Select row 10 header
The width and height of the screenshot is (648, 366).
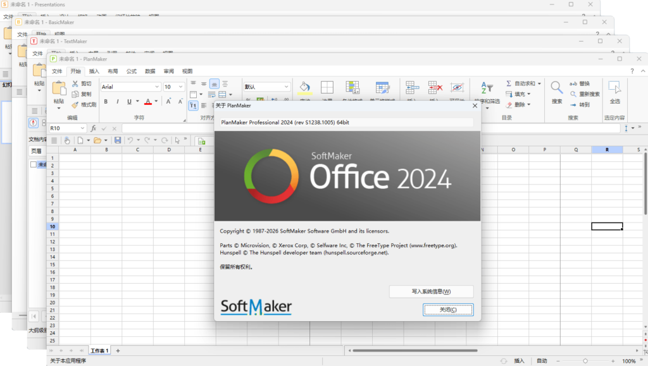[x=53, y=226]
